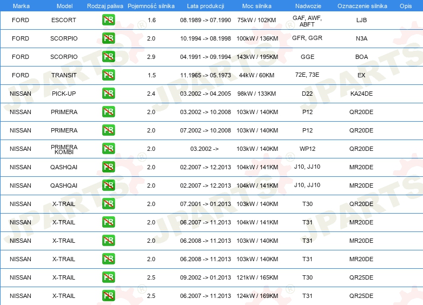Select body code D22
The width and height of the screenshot is (423, 305).
pos(307,94)
